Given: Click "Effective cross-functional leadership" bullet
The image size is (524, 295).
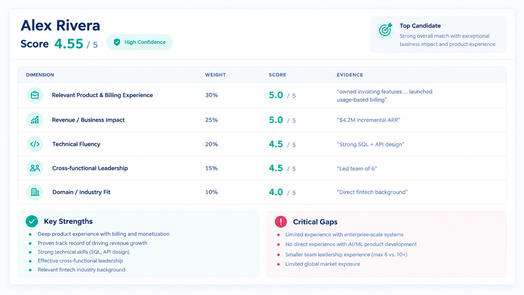Looking at the screenshot, I should [x=80, y=261].
